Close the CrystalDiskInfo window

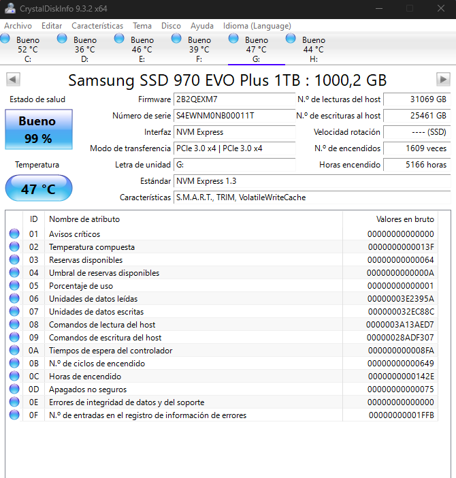pyautogui.click(x=441, y=9)
